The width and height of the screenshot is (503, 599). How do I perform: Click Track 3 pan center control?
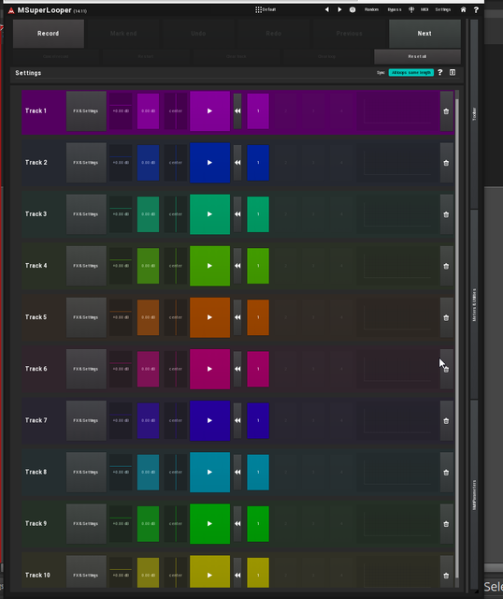pos(176,214)
